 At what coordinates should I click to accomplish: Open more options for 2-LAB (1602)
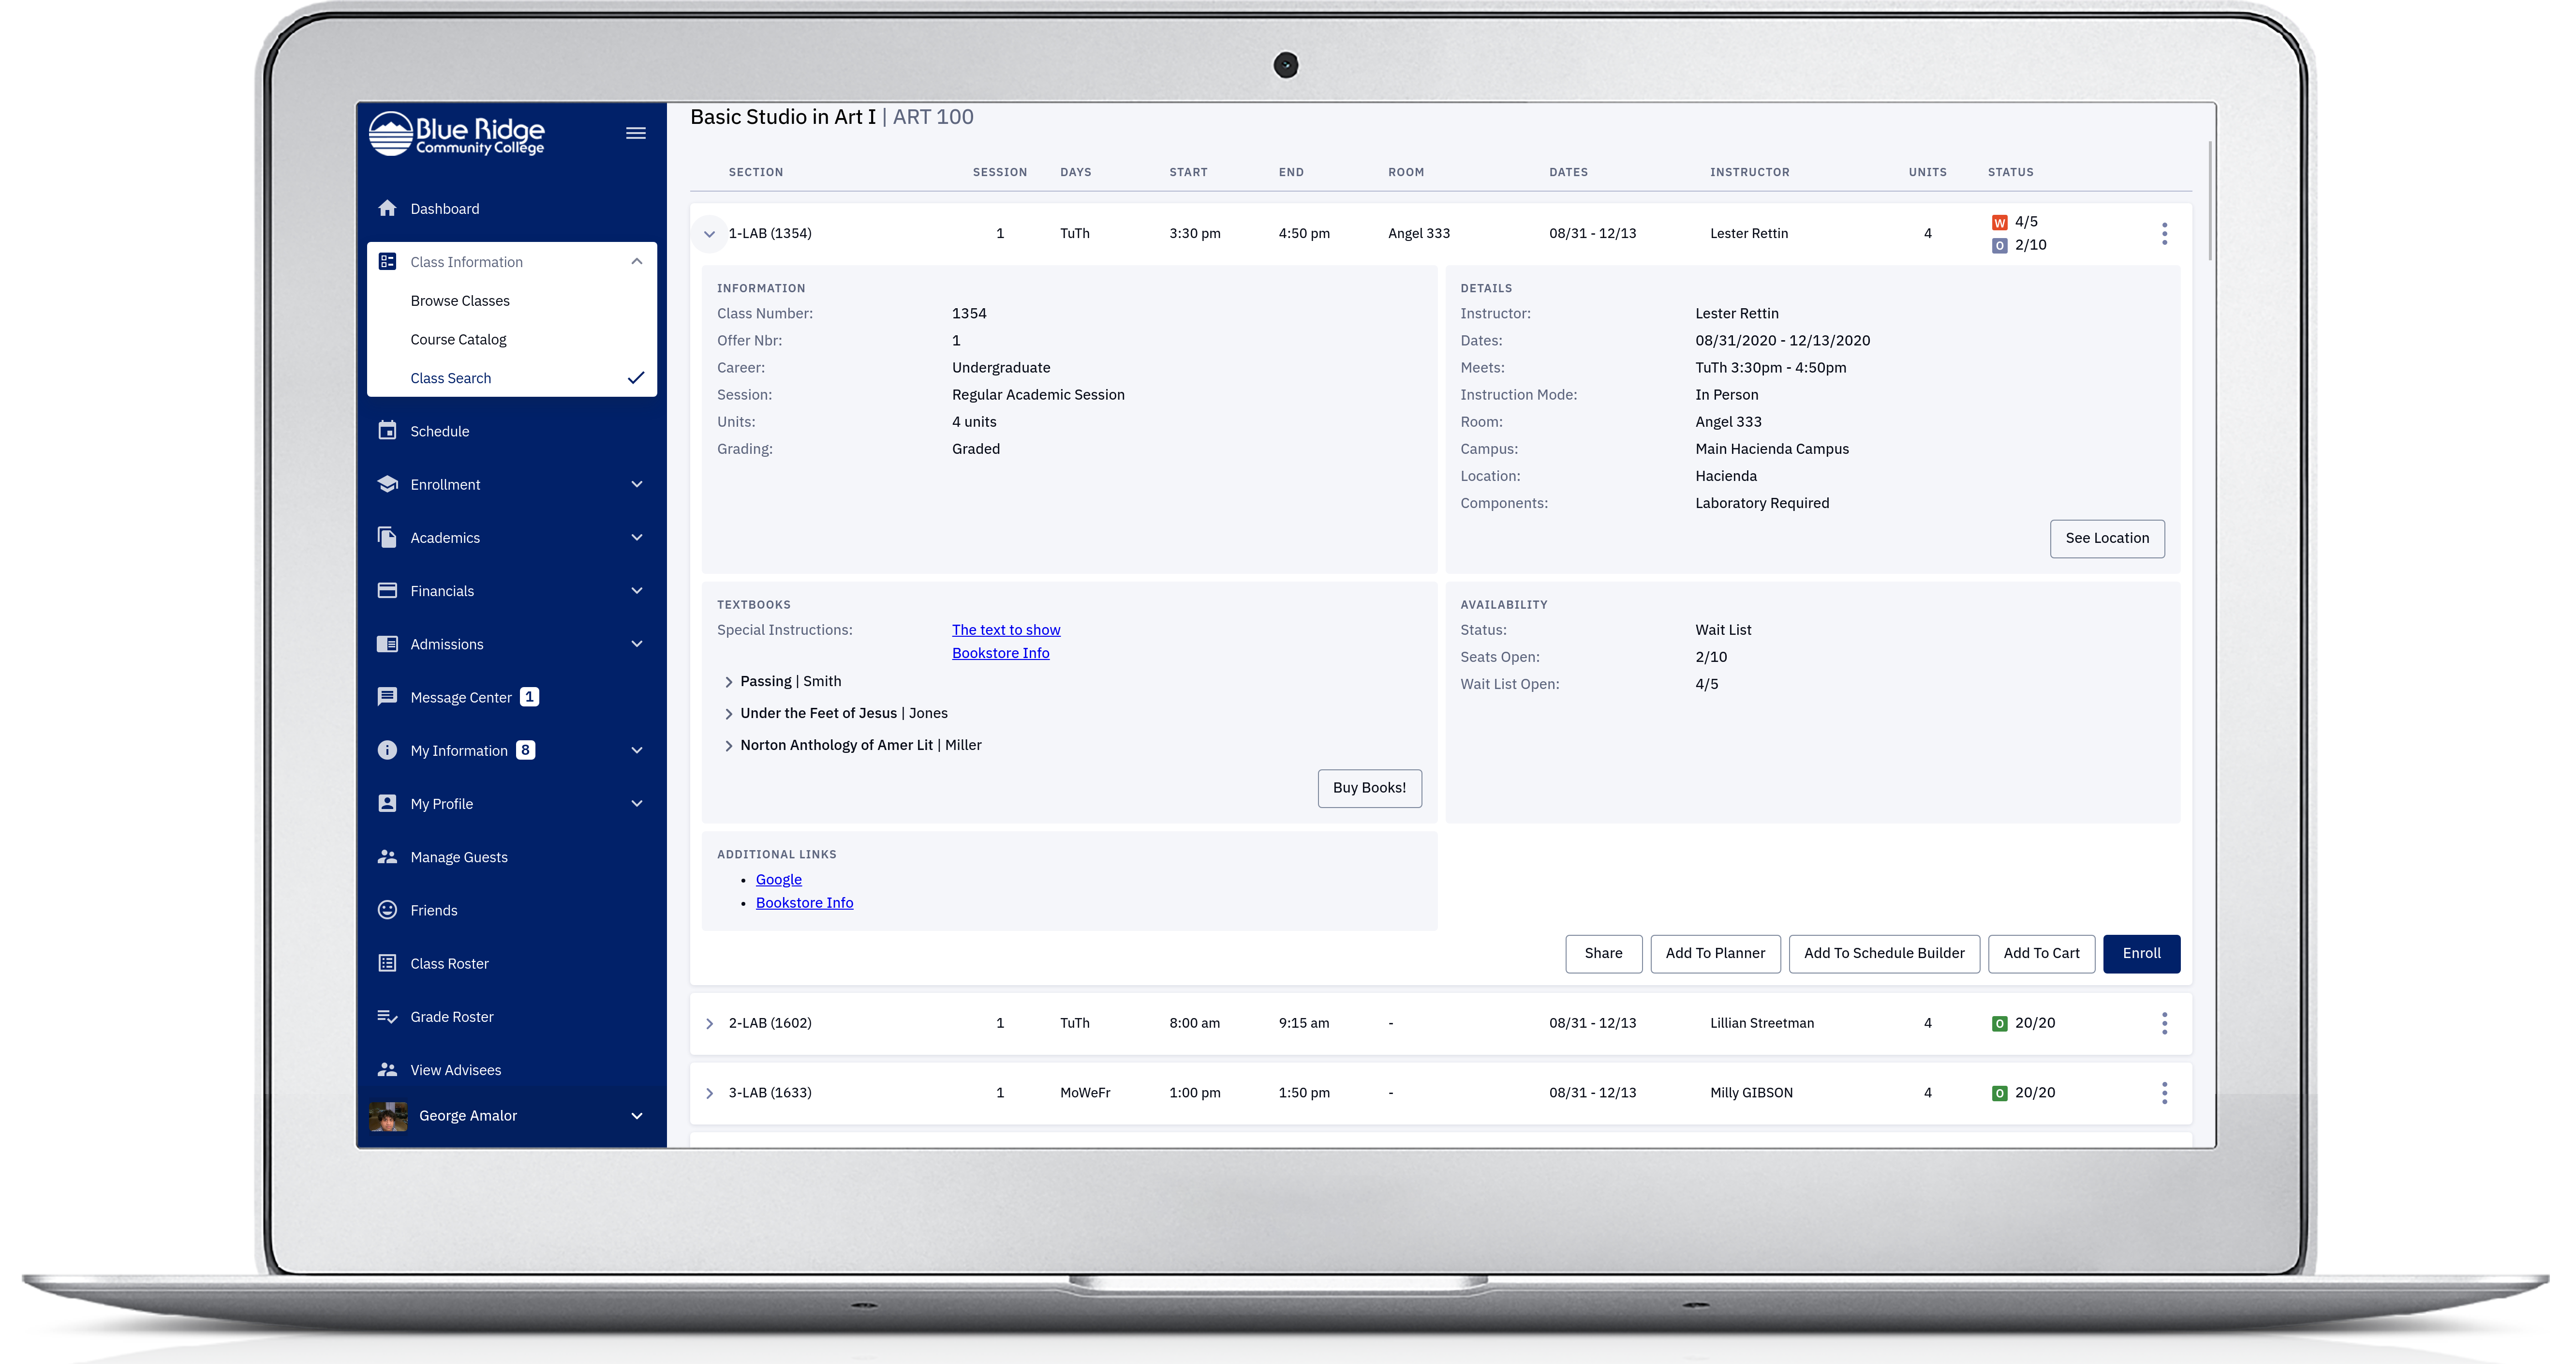click(x=2164, y=1023)
